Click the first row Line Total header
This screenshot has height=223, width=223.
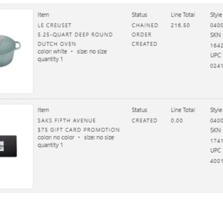point(183,14)
